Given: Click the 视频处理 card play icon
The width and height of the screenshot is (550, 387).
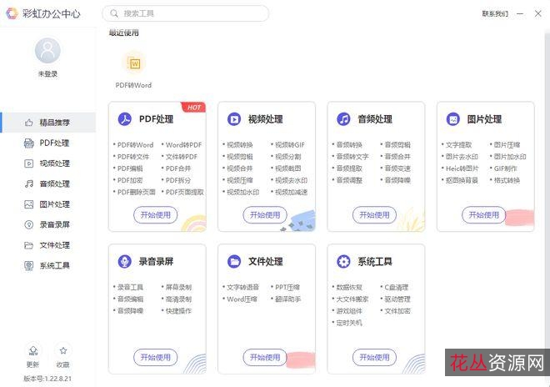Looking at the screenshot, I should pos(234,119).
